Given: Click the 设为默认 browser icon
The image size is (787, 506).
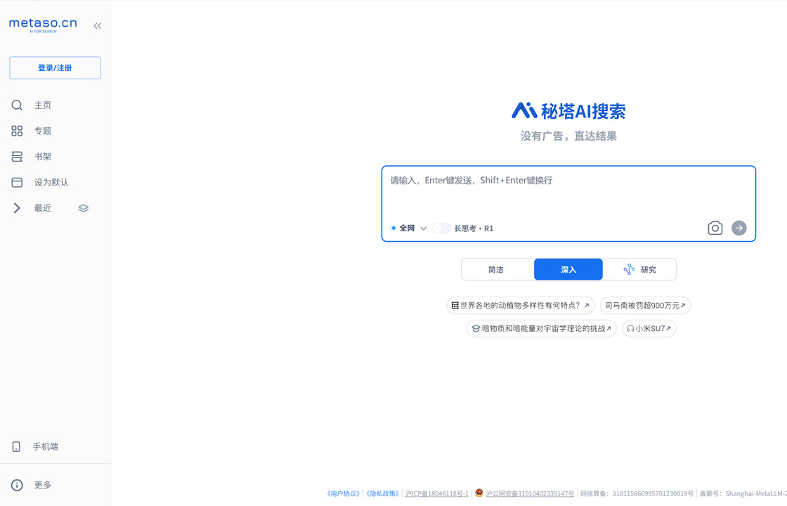Looking at the screenshot, I should point(17,182).
